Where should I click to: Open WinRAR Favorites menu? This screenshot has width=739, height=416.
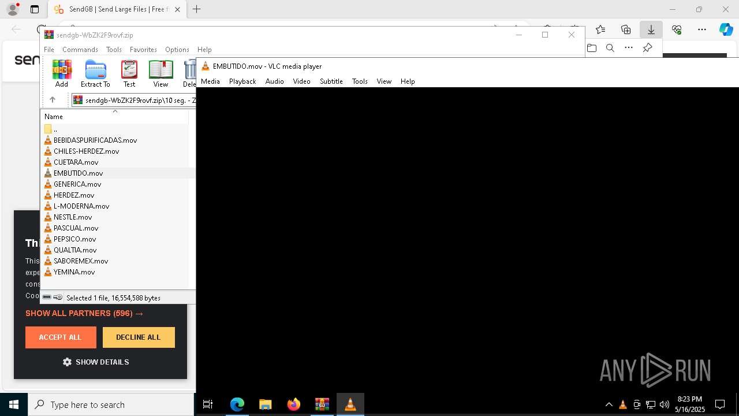pyautogui.click(x=143, y=50)
